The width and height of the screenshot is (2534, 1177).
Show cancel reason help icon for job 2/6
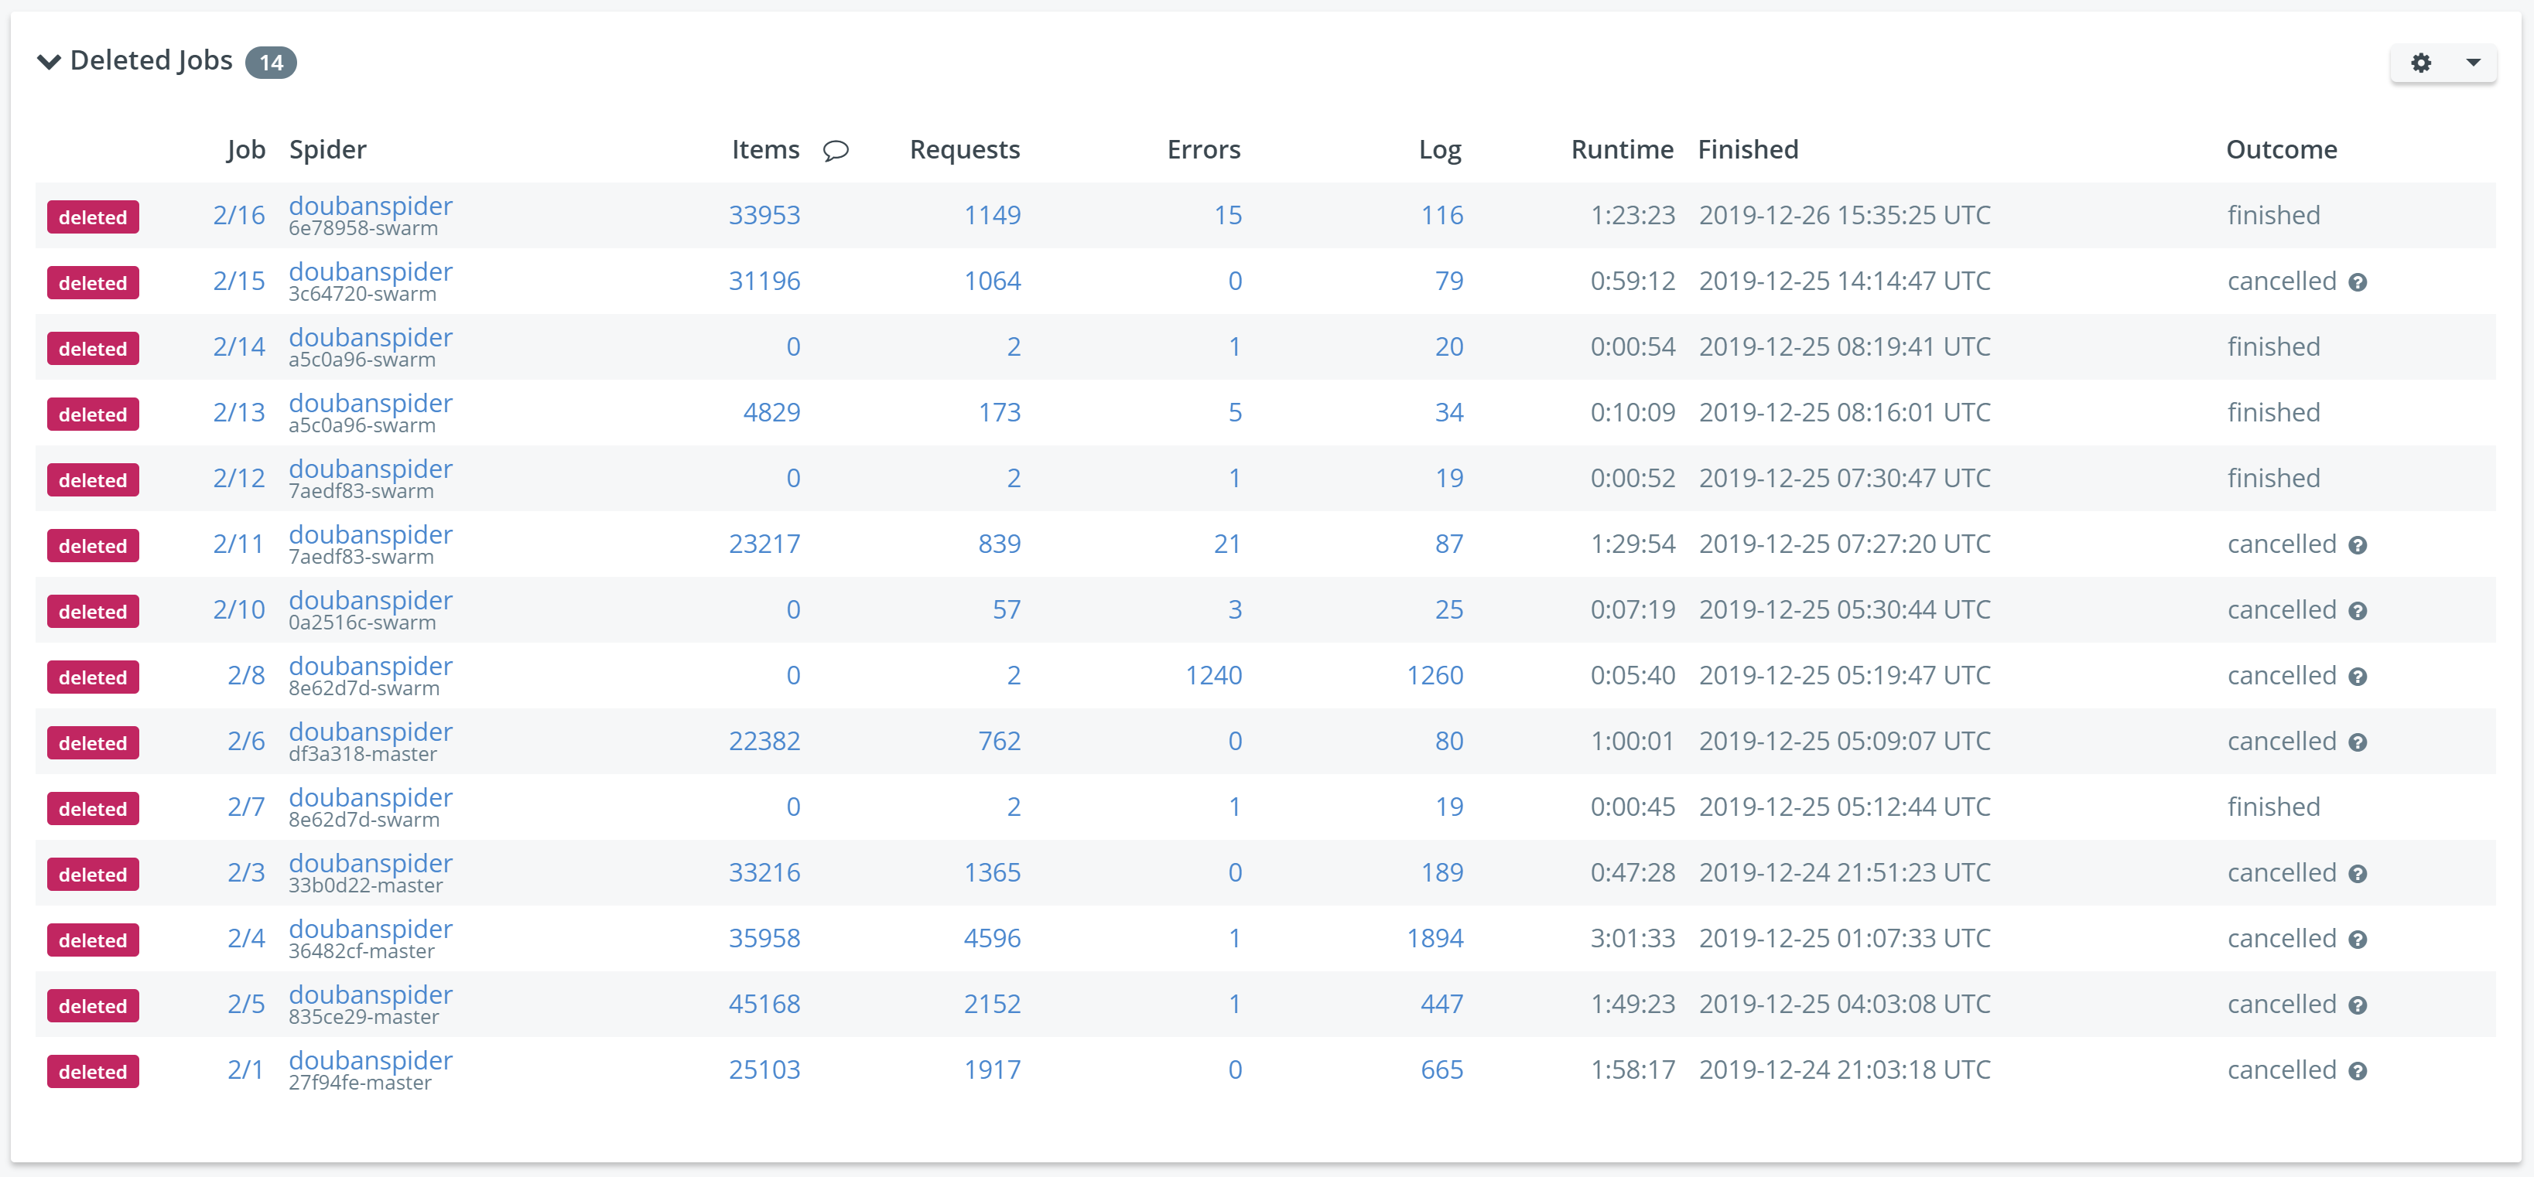(x=2358, y=743)
